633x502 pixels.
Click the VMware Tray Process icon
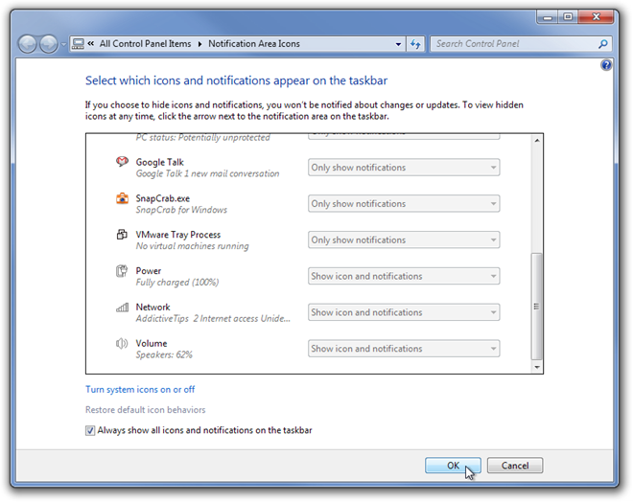pyautogui.click(x=122, y=235)
